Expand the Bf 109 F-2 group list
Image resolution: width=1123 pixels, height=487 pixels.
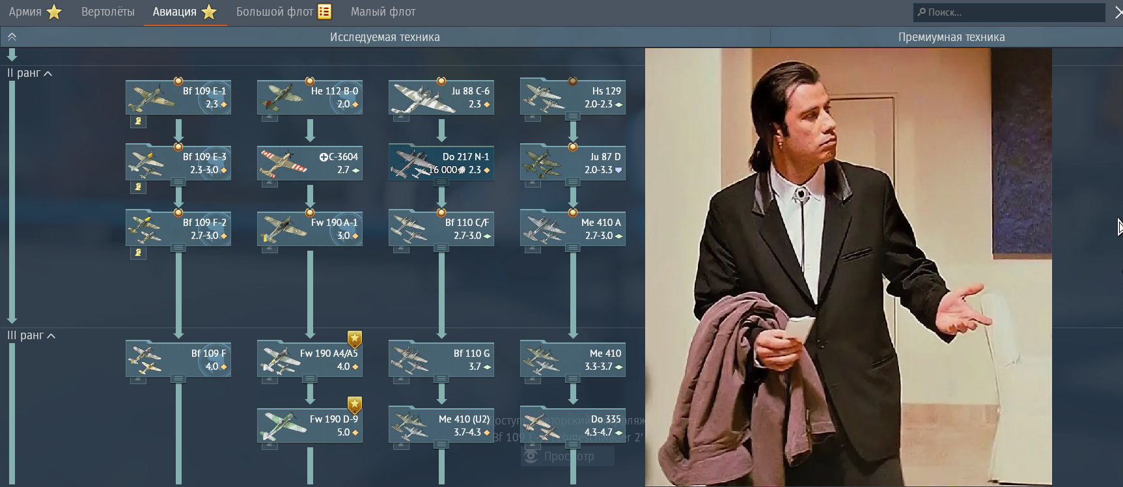(x=178, y=248)
